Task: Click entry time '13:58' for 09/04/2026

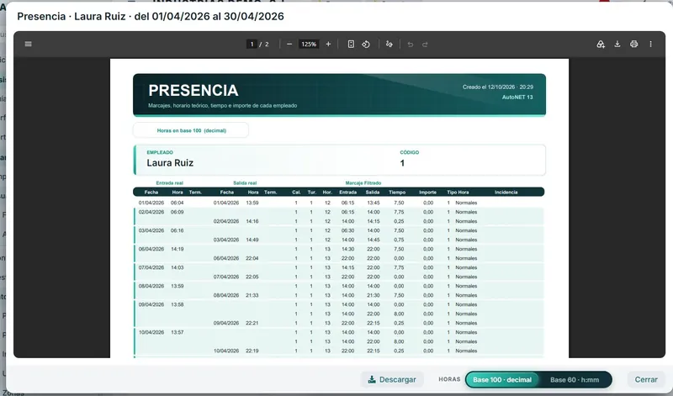Action: 178,304
